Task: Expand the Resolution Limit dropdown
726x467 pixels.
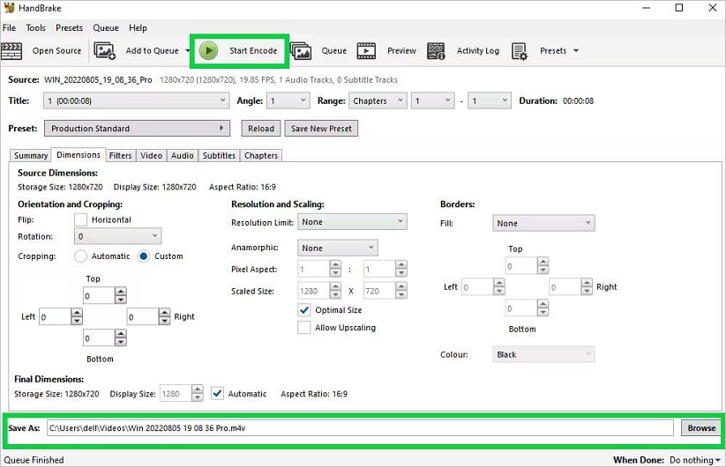Action: tap(352, 222)
